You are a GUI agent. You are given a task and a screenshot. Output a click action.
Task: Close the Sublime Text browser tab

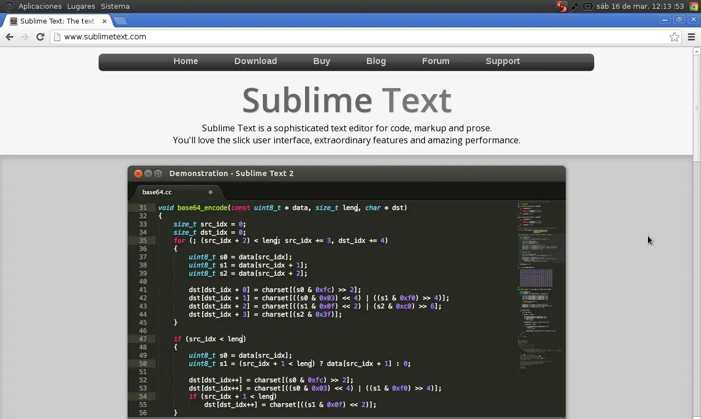105,21
